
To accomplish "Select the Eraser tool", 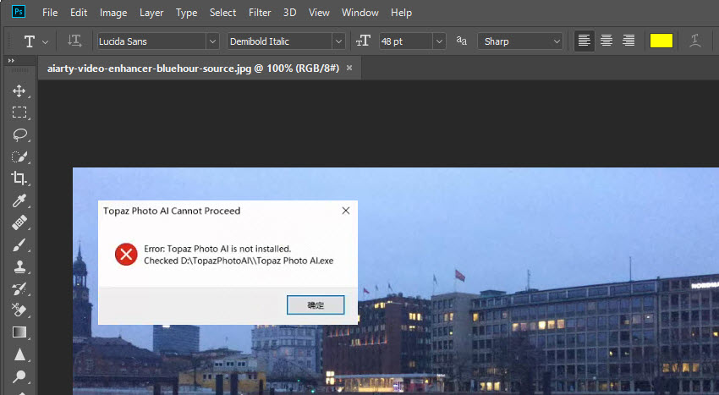I will click(x=19, y=310).
